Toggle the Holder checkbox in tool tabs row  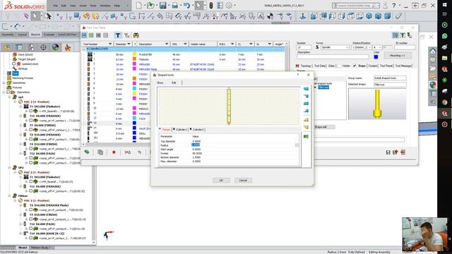tap(339, 66)
